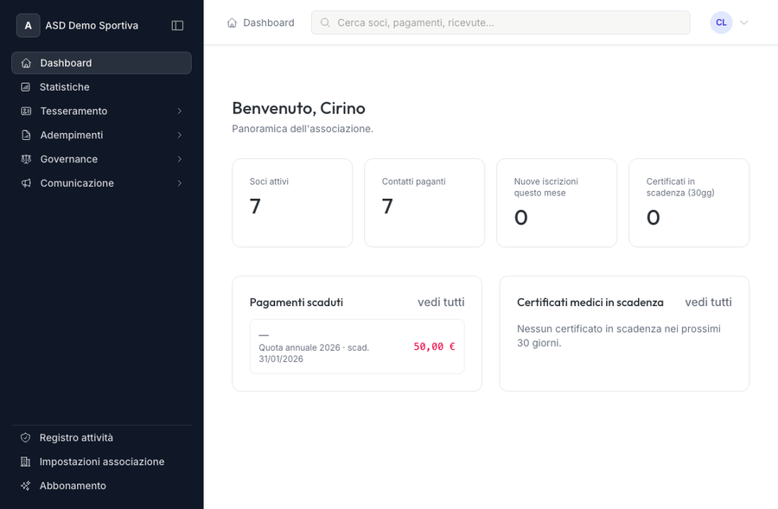778x509 pixels.
Task: Open the user menu chevron next to CL
Action: click(744, 22)
